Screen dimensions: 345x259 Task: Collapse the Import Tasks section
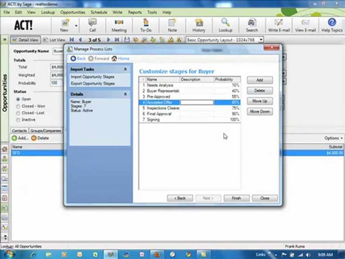[125, 69]
